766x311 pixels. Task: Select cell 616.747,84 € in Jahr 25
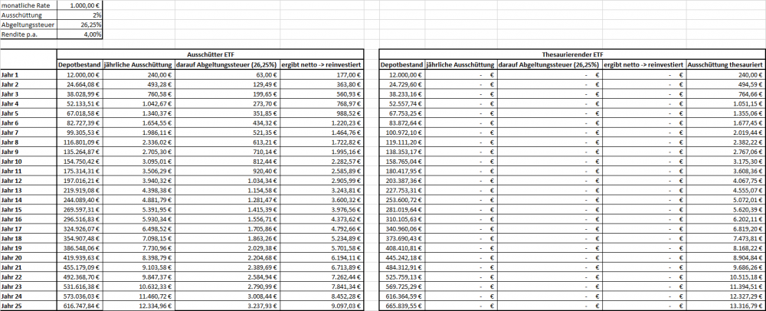(x=80, y=306)
